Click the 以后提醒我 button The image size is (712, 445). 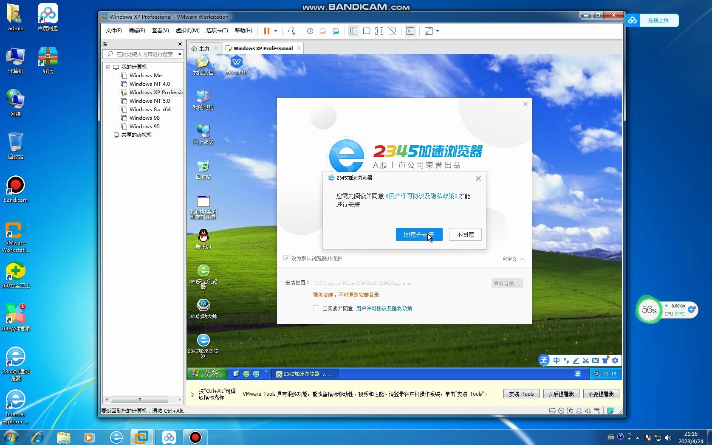point(561,394)
